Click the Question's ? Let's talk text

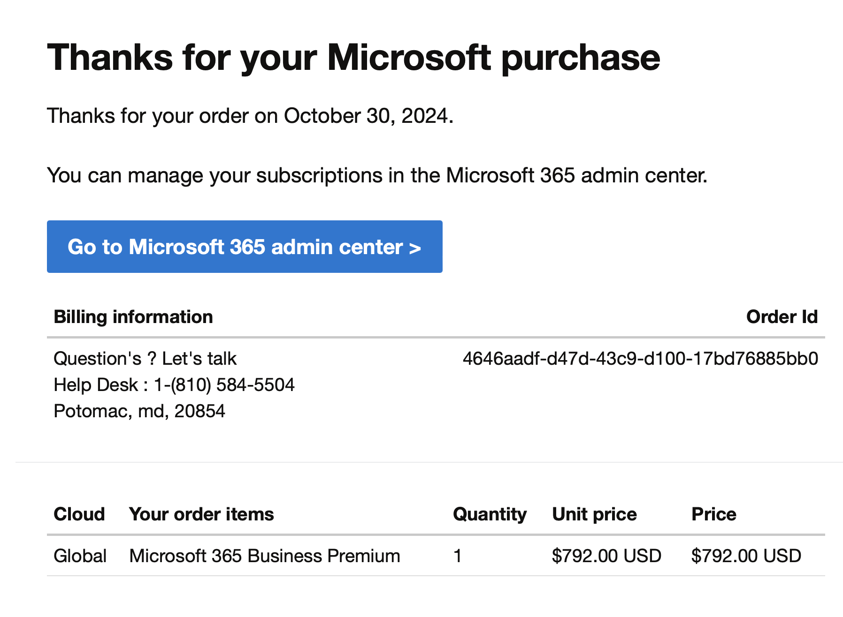(x=145, y=358)
